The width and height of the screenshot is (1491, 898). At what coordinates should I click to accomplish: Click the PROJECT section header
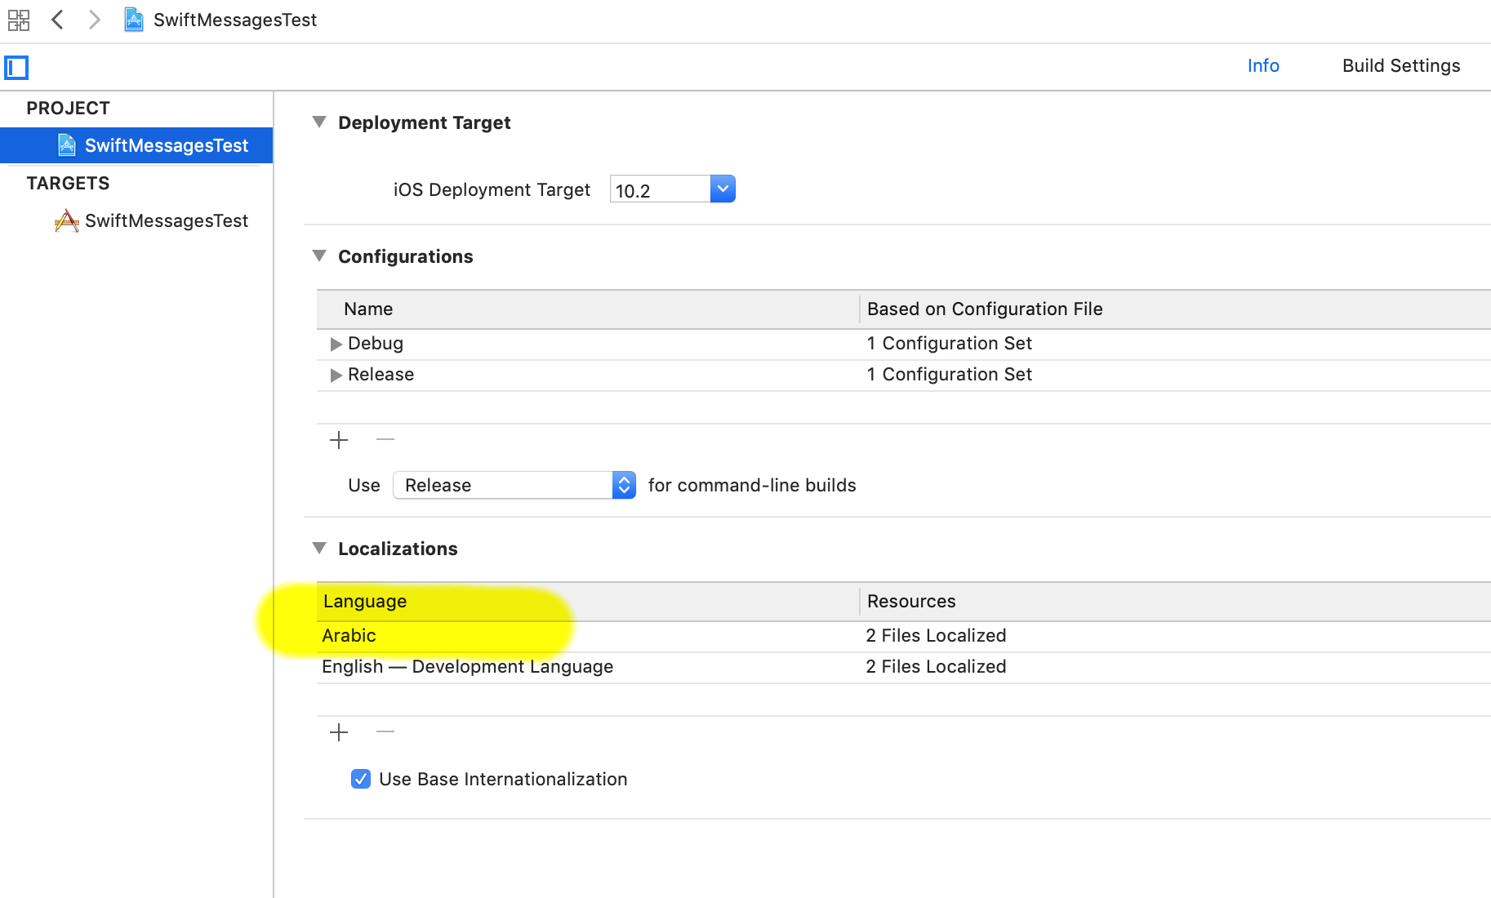(69, 109)
